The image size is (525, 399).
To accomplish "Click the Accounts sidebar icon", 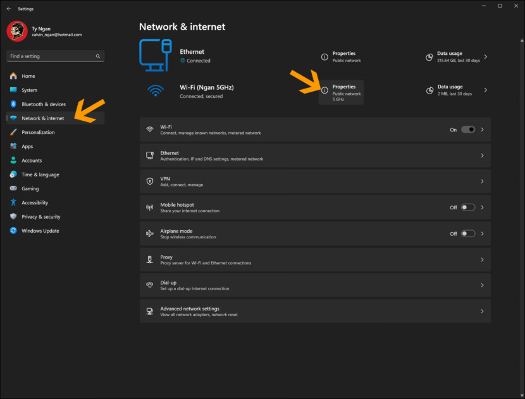I will coord(12,160).
